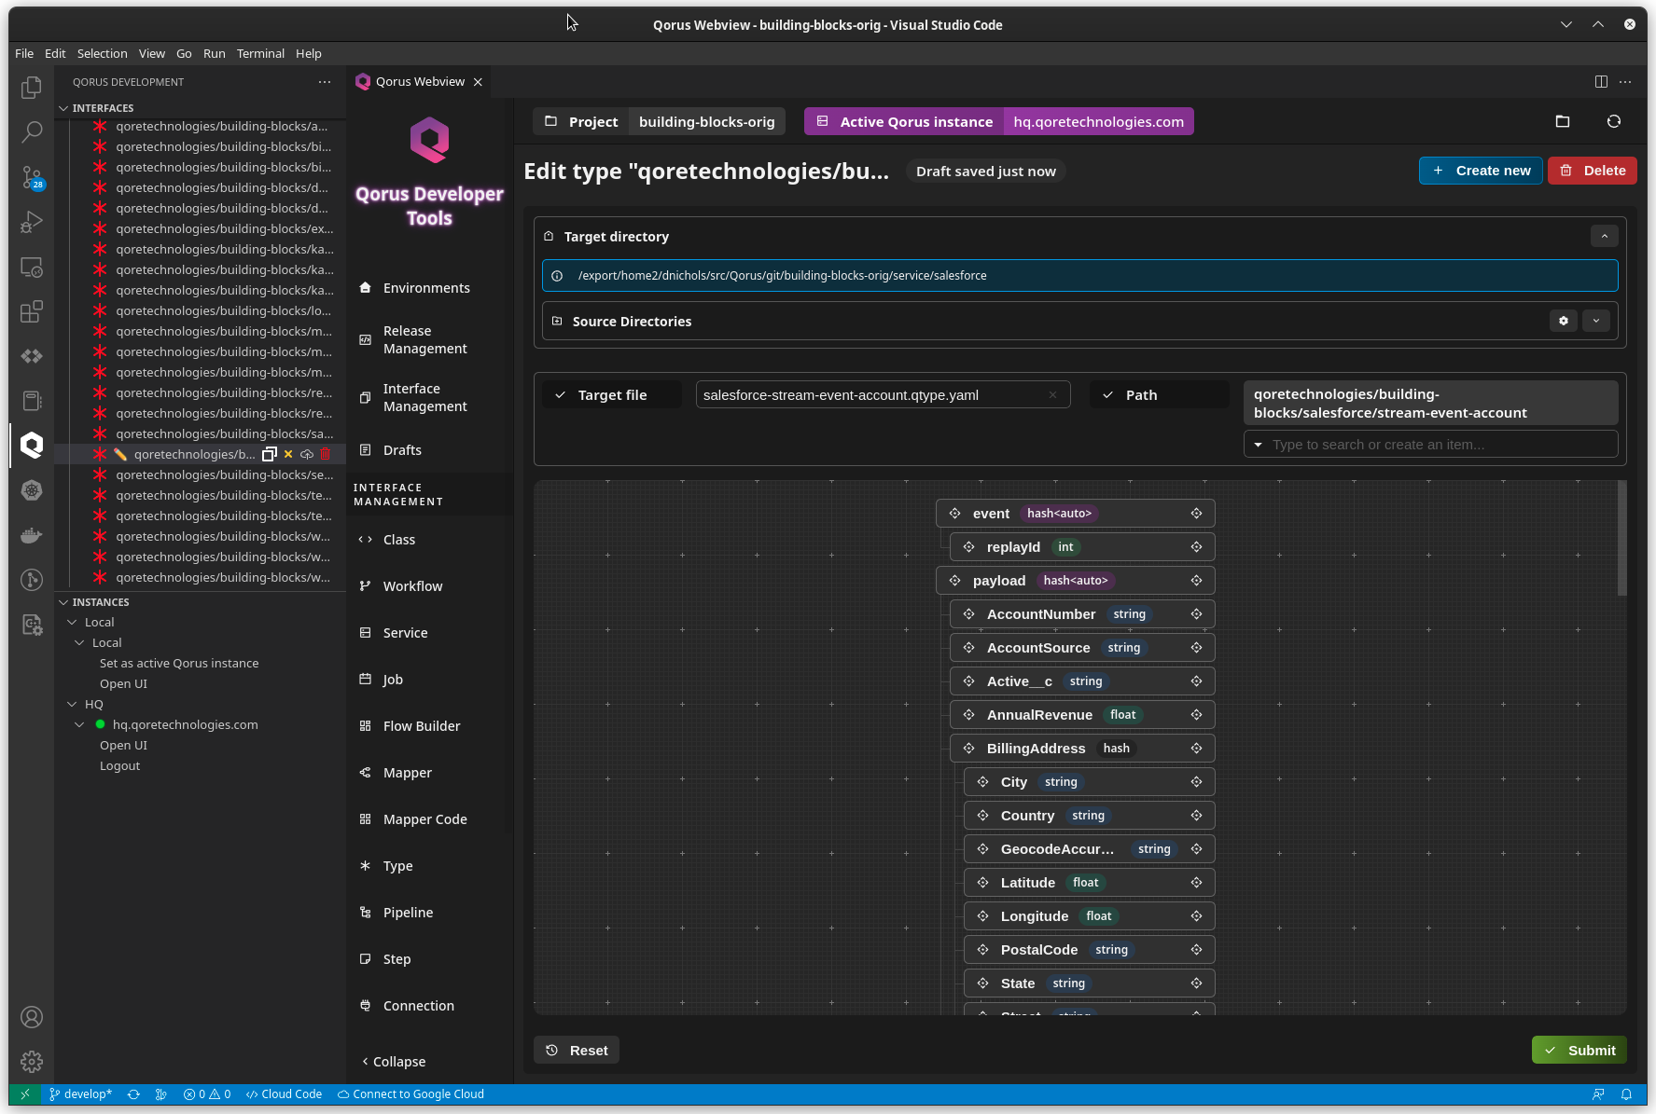
Task: Click the add-field icon on event row
Action: [1196, 514]
